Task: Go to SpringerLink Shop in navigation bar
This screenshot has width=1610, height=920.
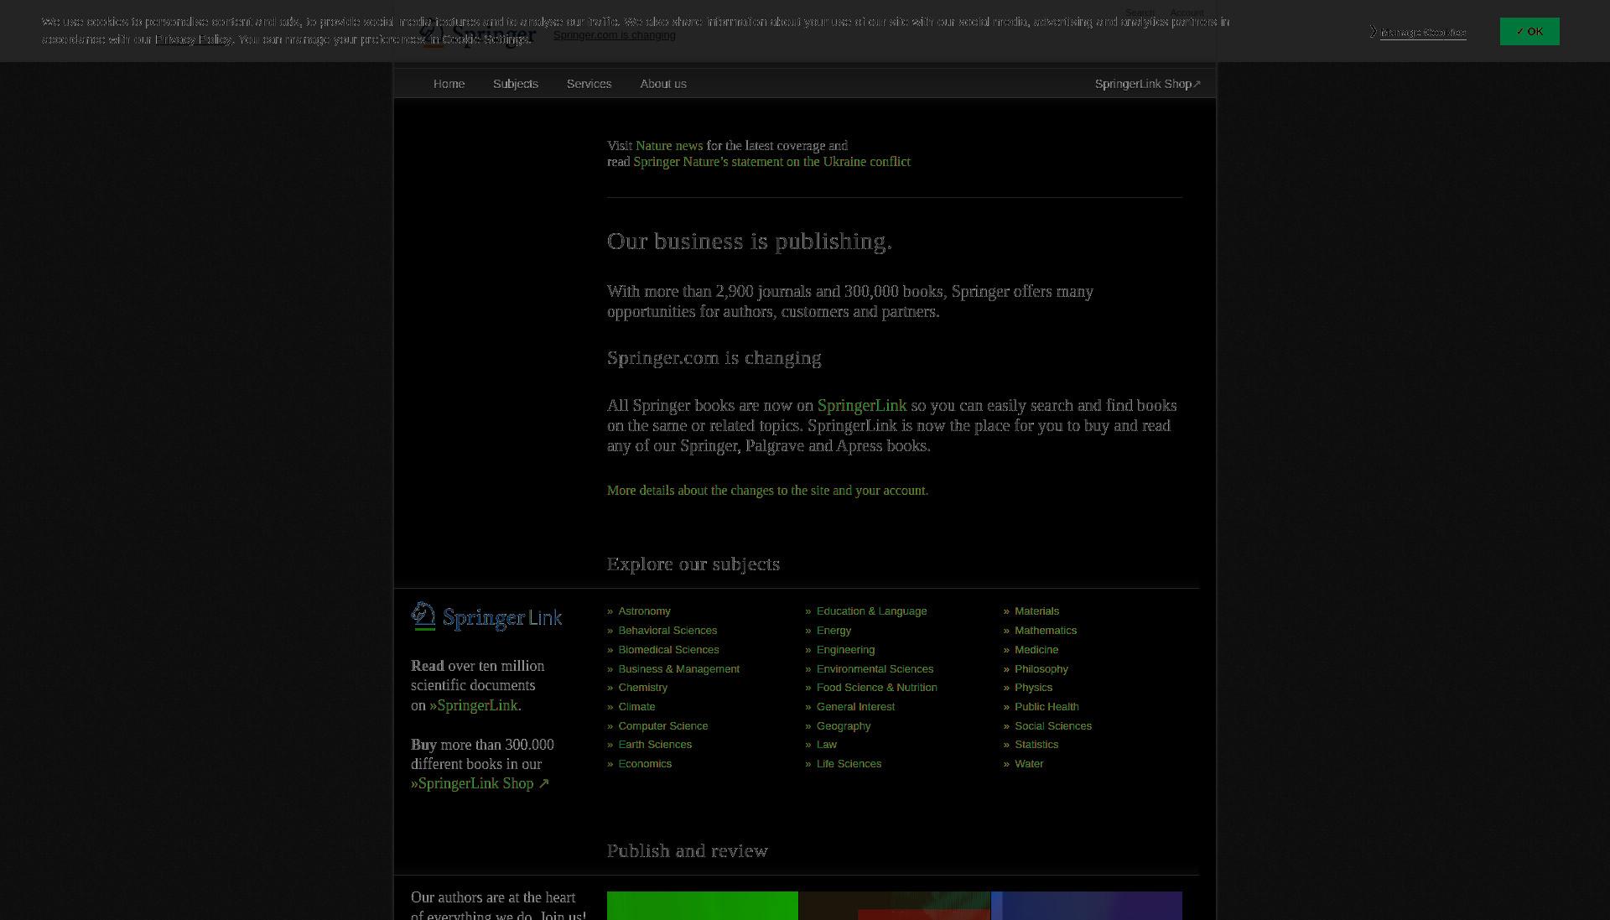Action: [1147, 84]
